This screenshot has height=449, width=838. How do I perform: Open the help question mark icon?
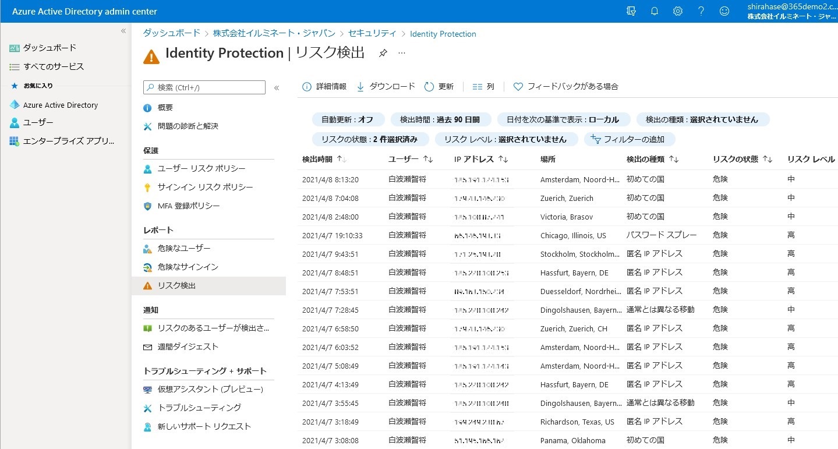pos(701,11)
